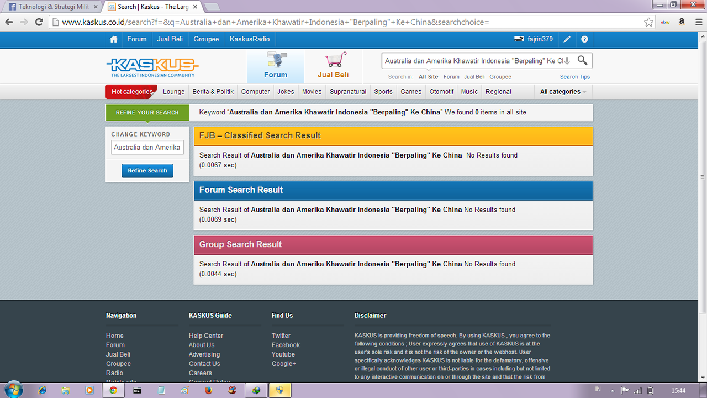
Task: Open Forum in top blue menu
Action: [x=137, y=39]
